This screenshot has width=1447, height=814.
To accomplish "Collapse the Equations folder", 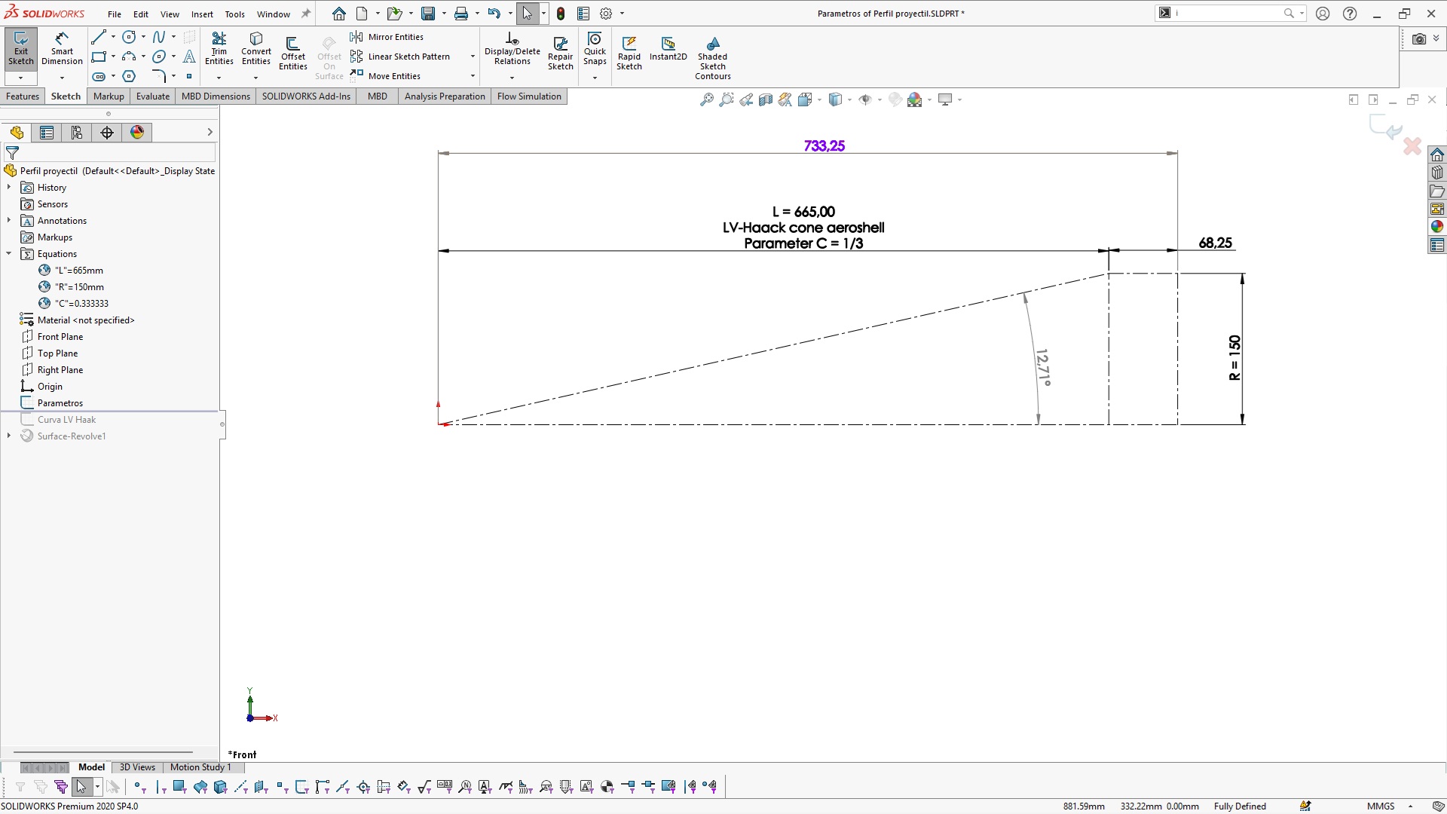I will click(x=9, y=253).
